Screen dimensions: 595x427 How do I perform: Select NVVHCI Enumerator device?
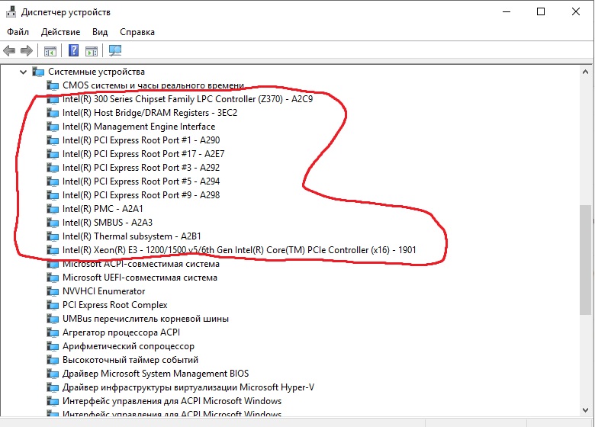coord(104,291)
